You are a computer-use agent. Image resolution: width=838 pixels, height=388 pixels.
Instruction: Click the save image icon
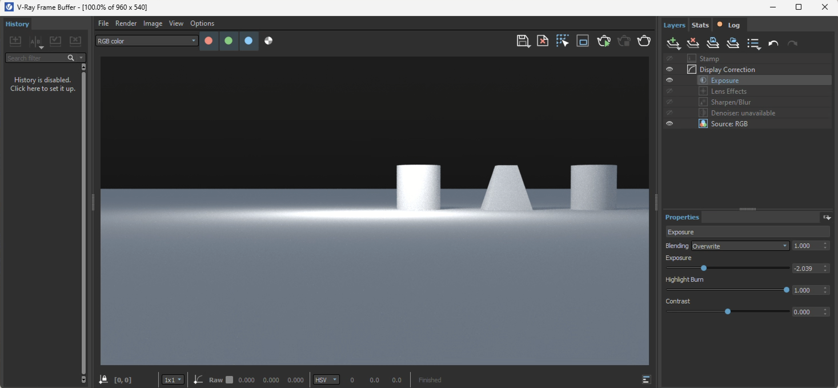[522, 41]
